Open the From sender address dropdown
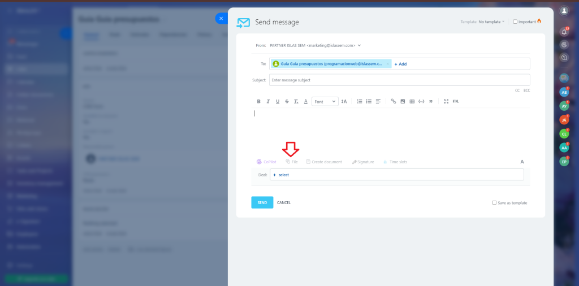The width and height of the screenshot is (579, 286). (x=359, y=45)
